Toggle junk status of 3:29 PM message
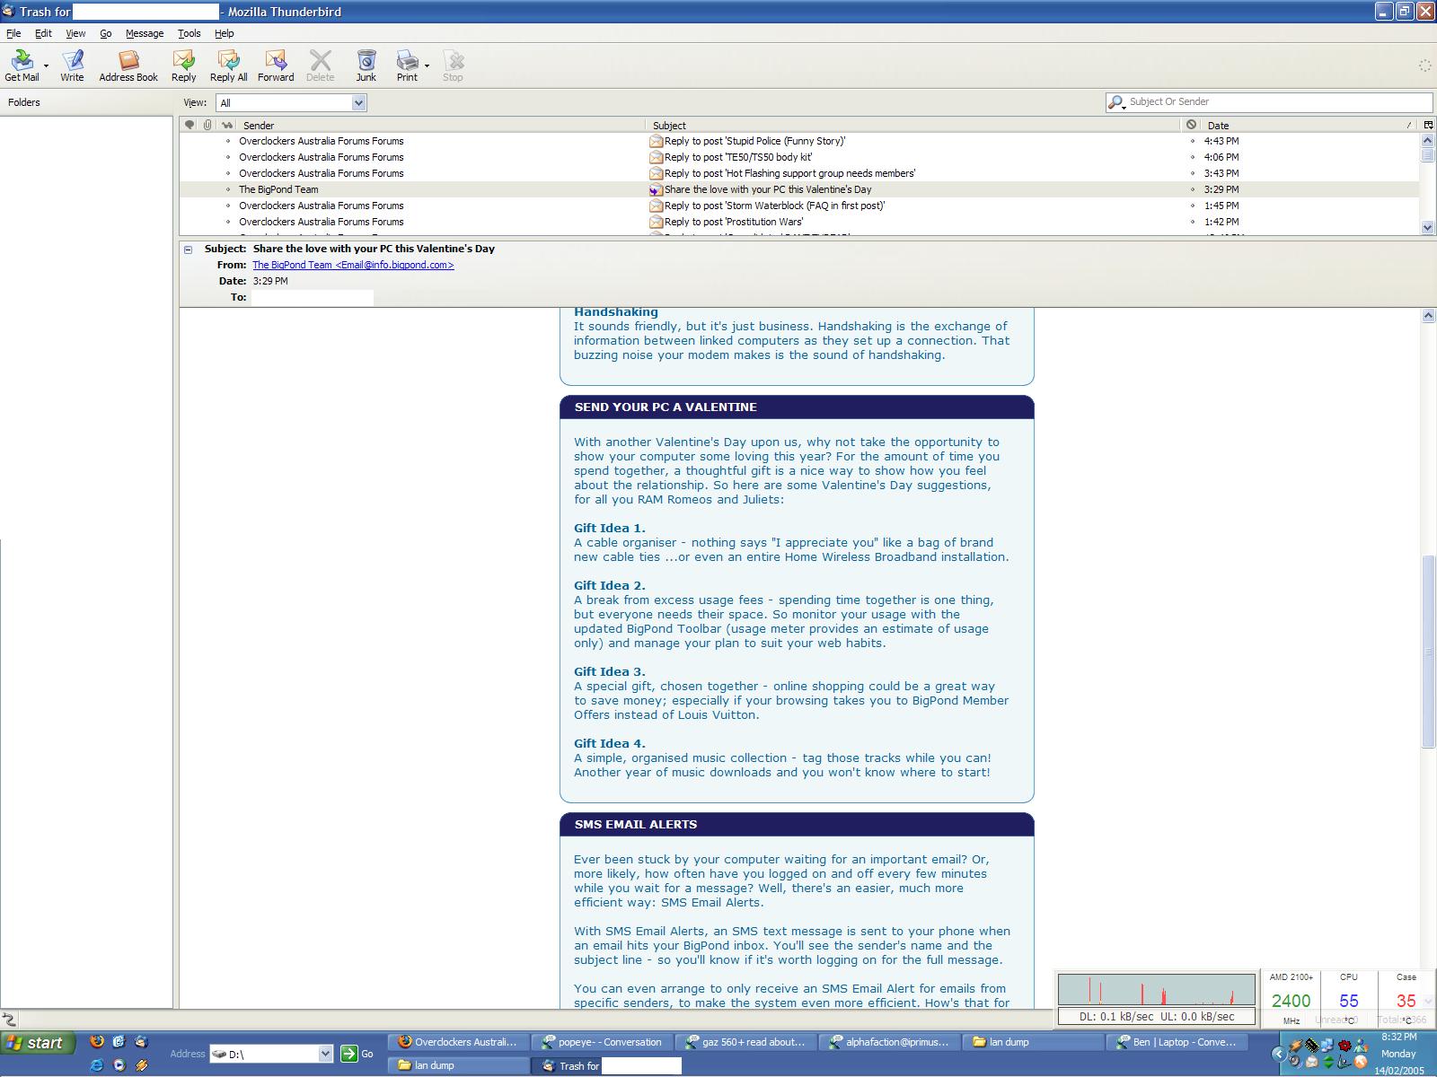The image size is (1437, 1077). click(x=1193, y=189)
